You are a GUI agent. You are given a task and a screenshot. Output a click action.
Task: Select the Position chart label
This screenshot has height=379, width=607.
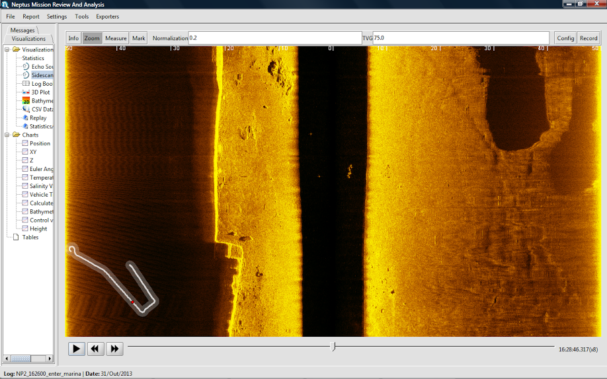[40, 143]
